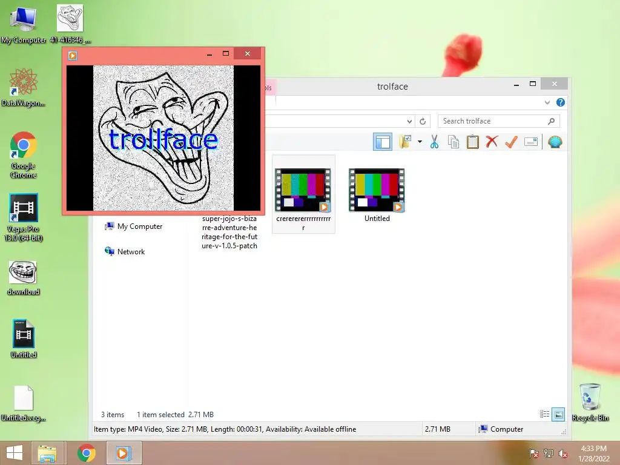Click the media player taskbar button
This screenshot has height=465, width=620.
pos(124,453)
